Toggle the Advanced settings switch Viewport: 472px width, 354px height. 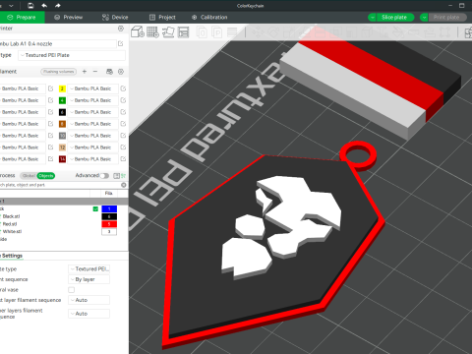click(104, 176)
